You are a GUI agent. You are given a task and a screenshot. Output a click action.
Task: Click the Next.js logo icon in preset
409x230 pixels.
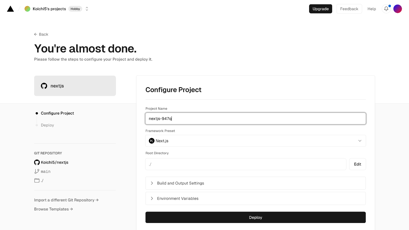click(152, 141)
